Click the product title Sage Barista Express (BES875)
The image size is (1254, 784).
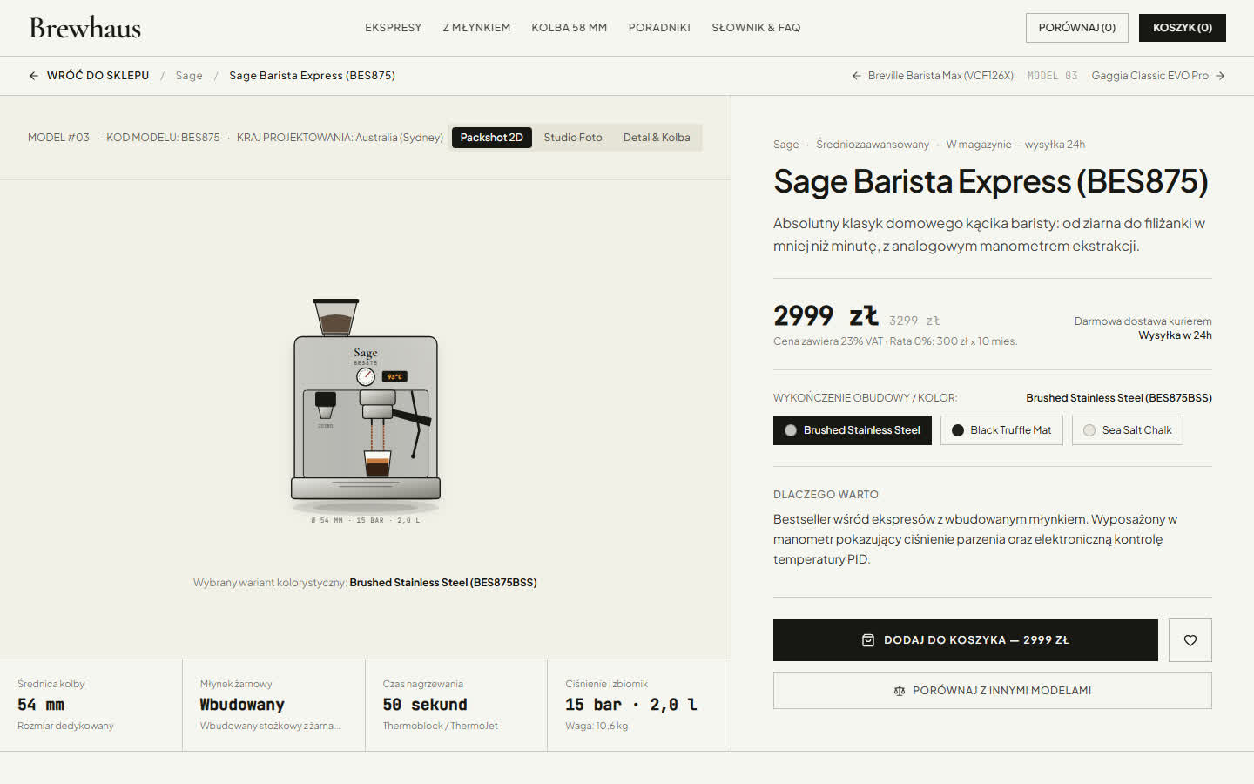[x=991, y=181]
